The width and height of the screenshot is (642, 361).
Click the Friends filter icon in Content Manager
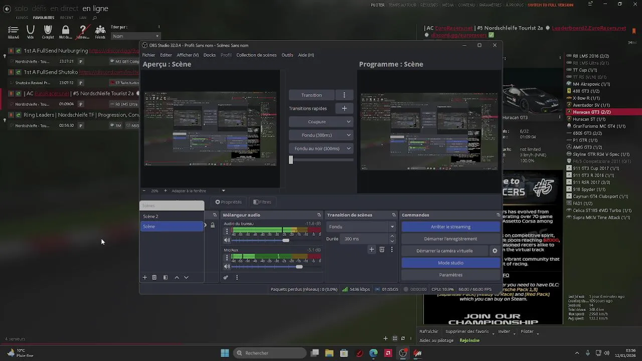[x=100, y=32]
